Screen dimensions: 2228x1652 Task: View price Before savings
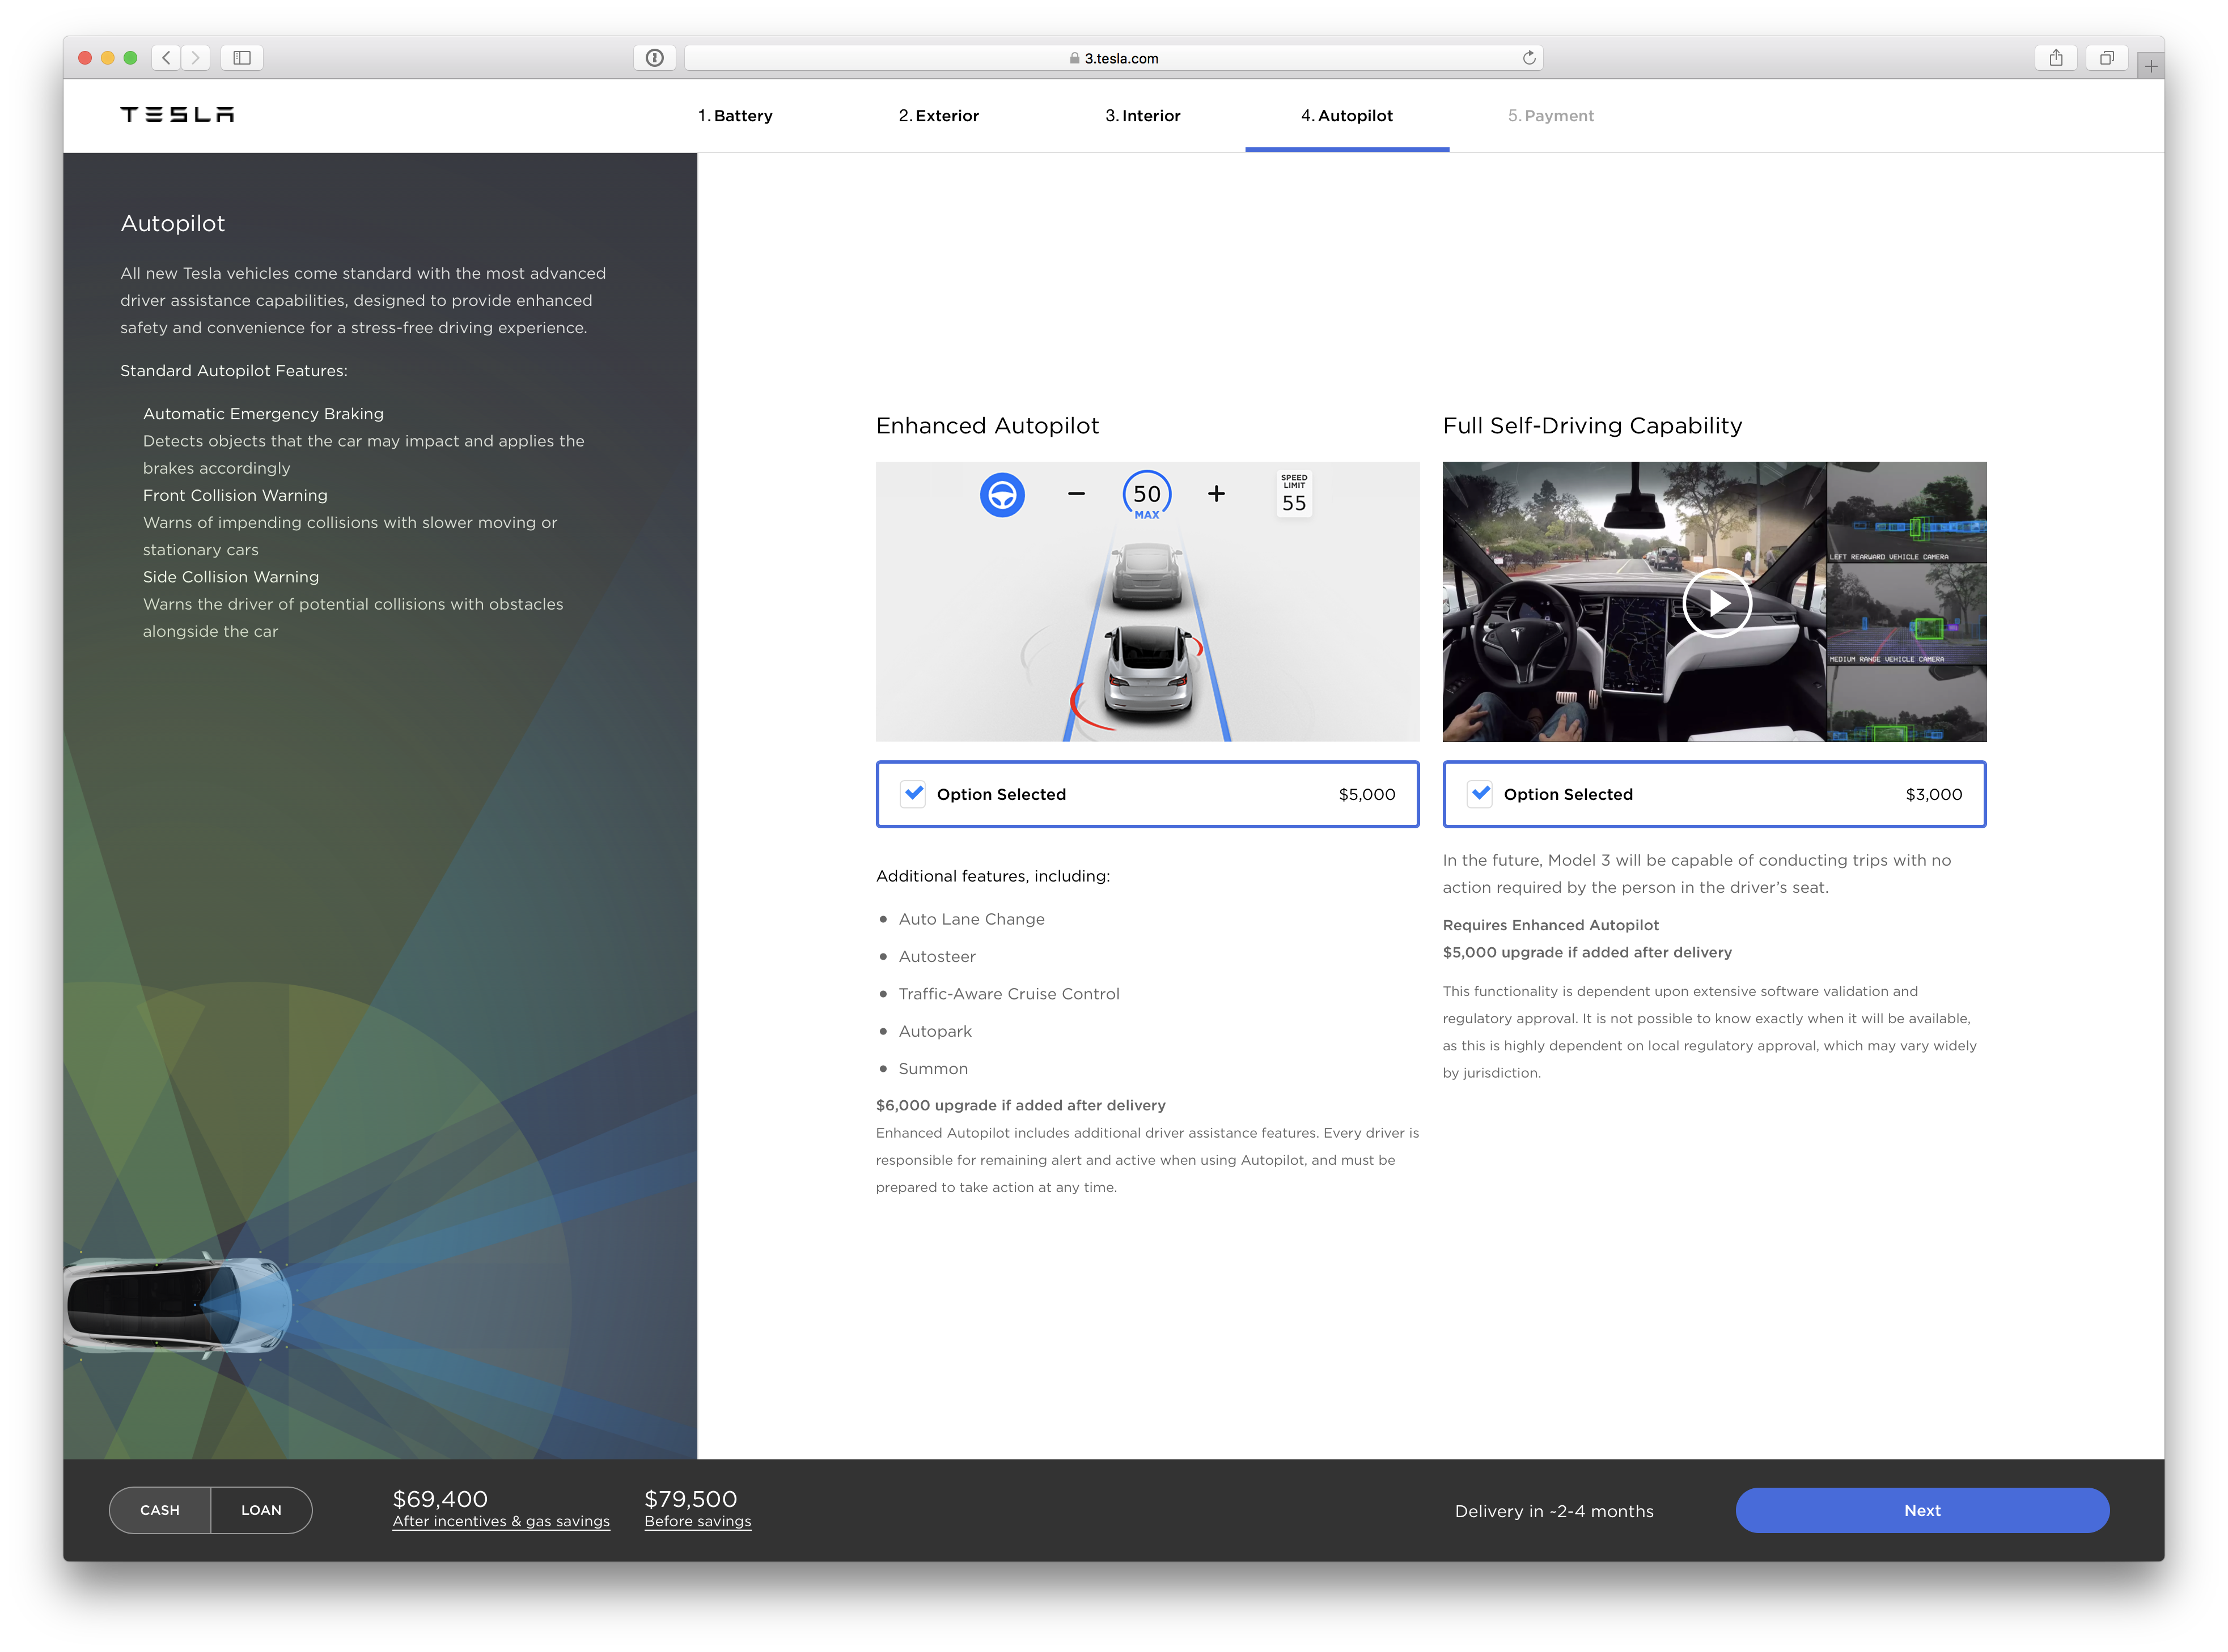[697, 1521]
